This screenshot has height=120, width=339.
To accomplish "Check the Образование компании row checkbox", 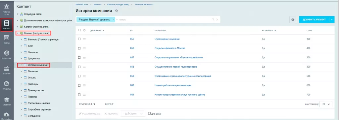I will tap(79, 39).
